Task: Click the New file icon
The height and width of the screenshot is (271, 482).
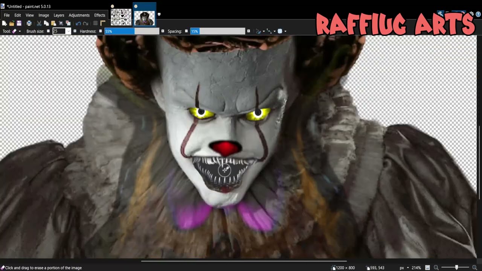Action: pyautogui.click(x=5, y=23)
